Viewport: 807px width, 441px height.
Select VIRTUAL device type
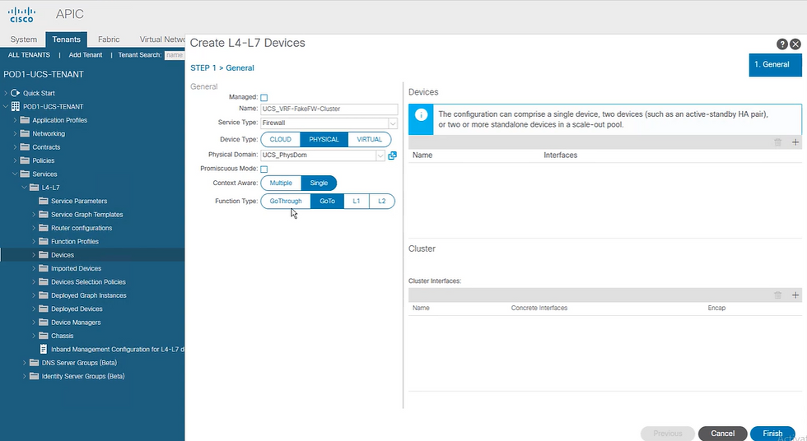pyautogui.click(x=369, y=139)
